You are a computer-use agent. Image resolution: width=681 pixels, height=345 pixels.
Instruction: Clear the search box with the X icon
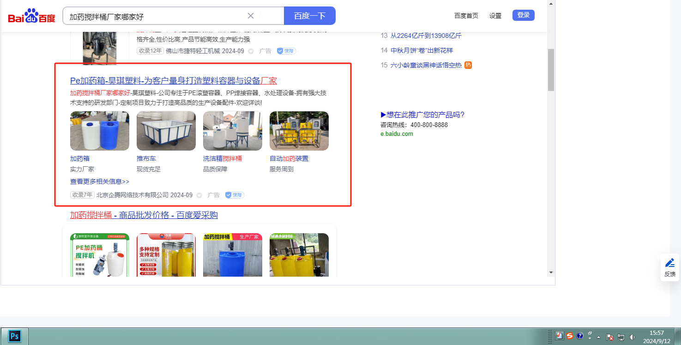tap(251, 16)
